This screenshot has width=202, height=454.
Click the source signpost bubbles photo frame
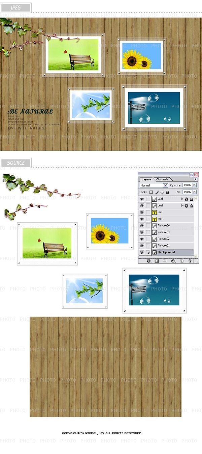155,290
